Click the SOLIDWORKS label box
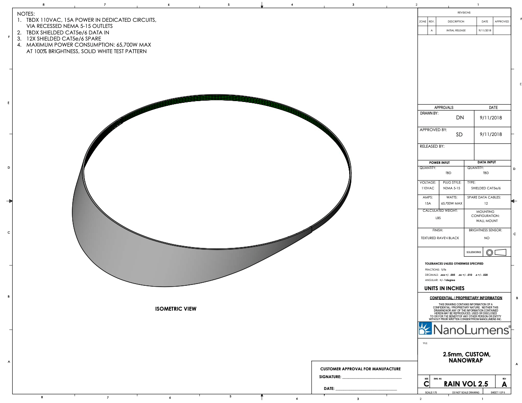The height and width of the screenshot is (403, 522). [x=474, y=252]
